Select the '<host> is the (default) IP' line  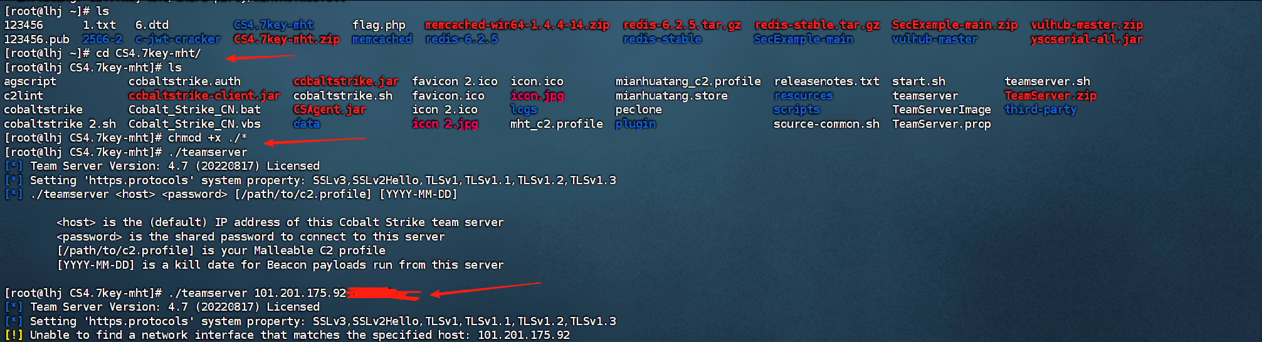pos(280,222)
